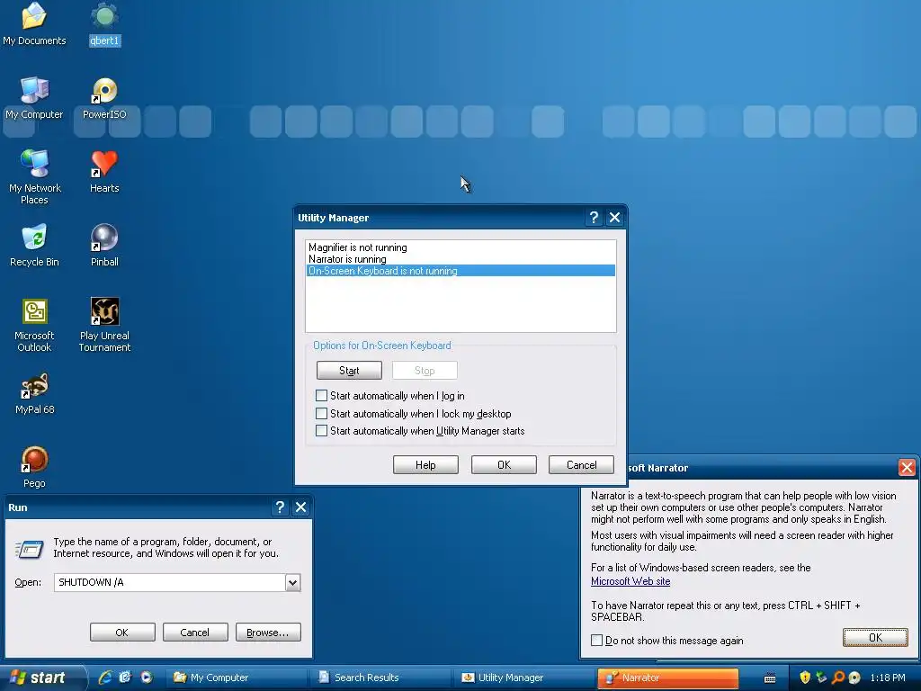Open the Windows start menu
This screenshot has width=921, height=691.
pyautogui.click(x=41, y=678)
